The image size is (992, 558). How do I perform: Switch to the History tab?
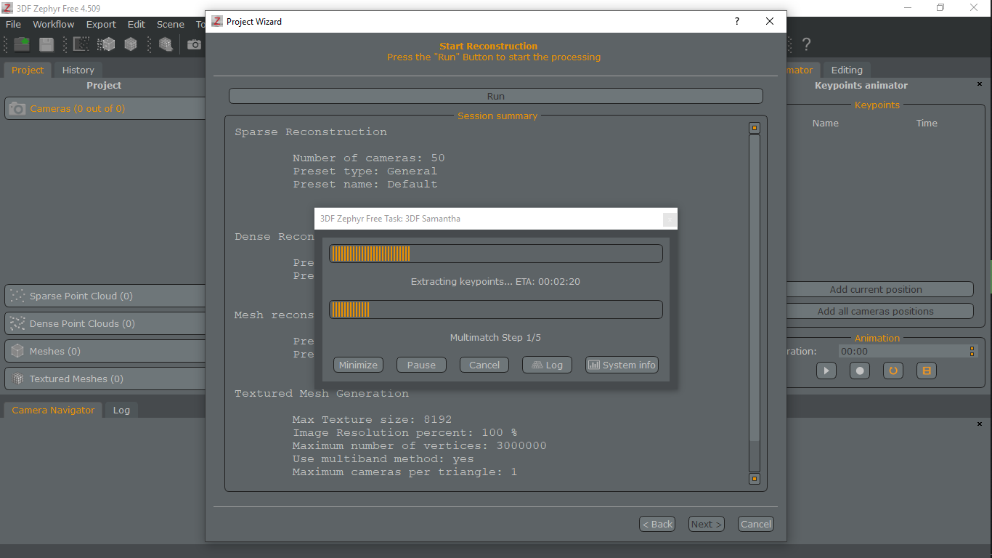pyautogui.click(x=78, y=70)
